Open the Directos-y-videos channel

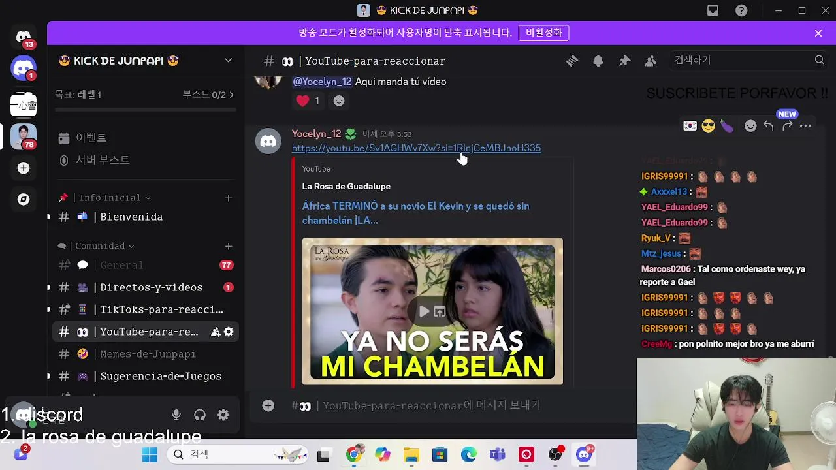pyautogui.click(x=145, y=287)
